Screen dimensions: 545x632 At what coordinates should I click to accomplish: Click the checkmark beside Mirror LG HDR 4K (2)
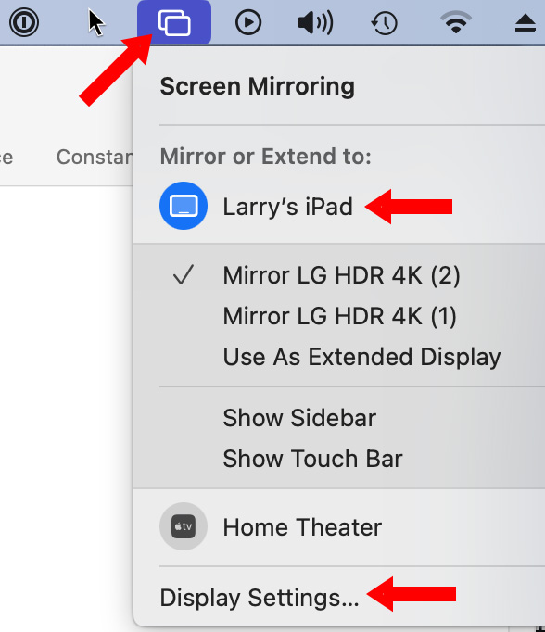184,275
